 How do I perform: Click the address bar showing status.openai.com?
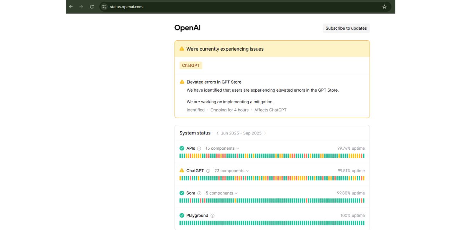245,7
